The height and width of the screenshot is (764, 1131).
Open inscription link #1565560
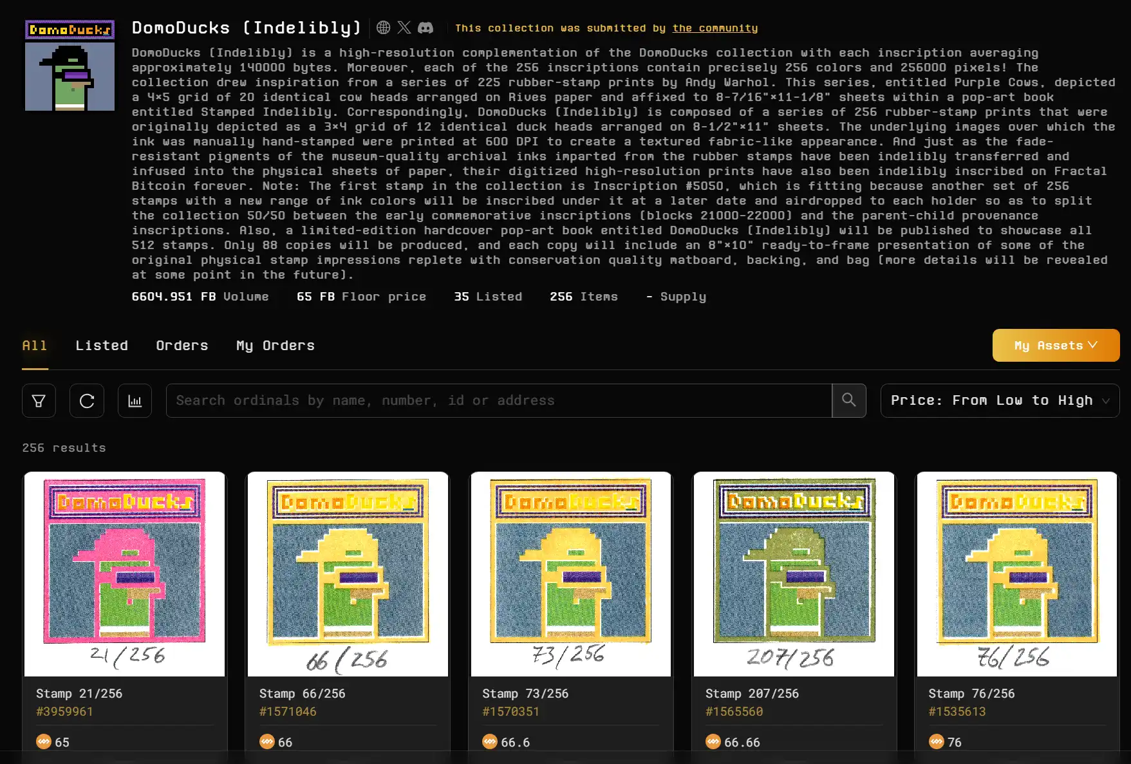click(734, 711)
